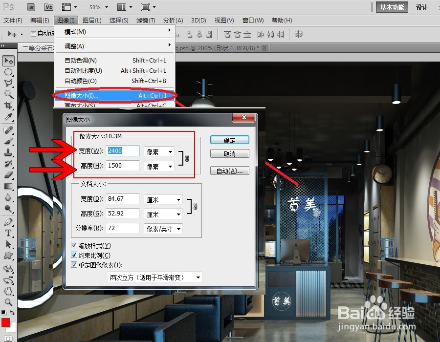Select the Move tool in toolbox
This screenshot has width=440, height=342.
(x=8, y=61)
